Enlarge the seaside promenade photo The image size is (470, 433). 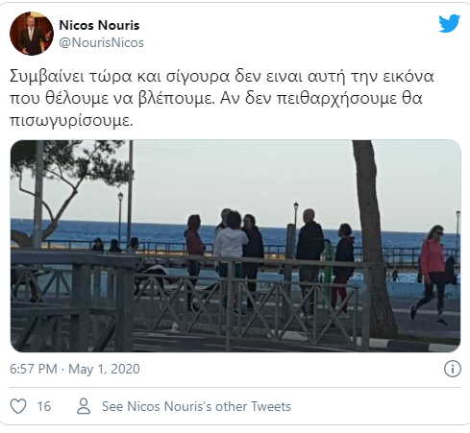click(235, 246)
